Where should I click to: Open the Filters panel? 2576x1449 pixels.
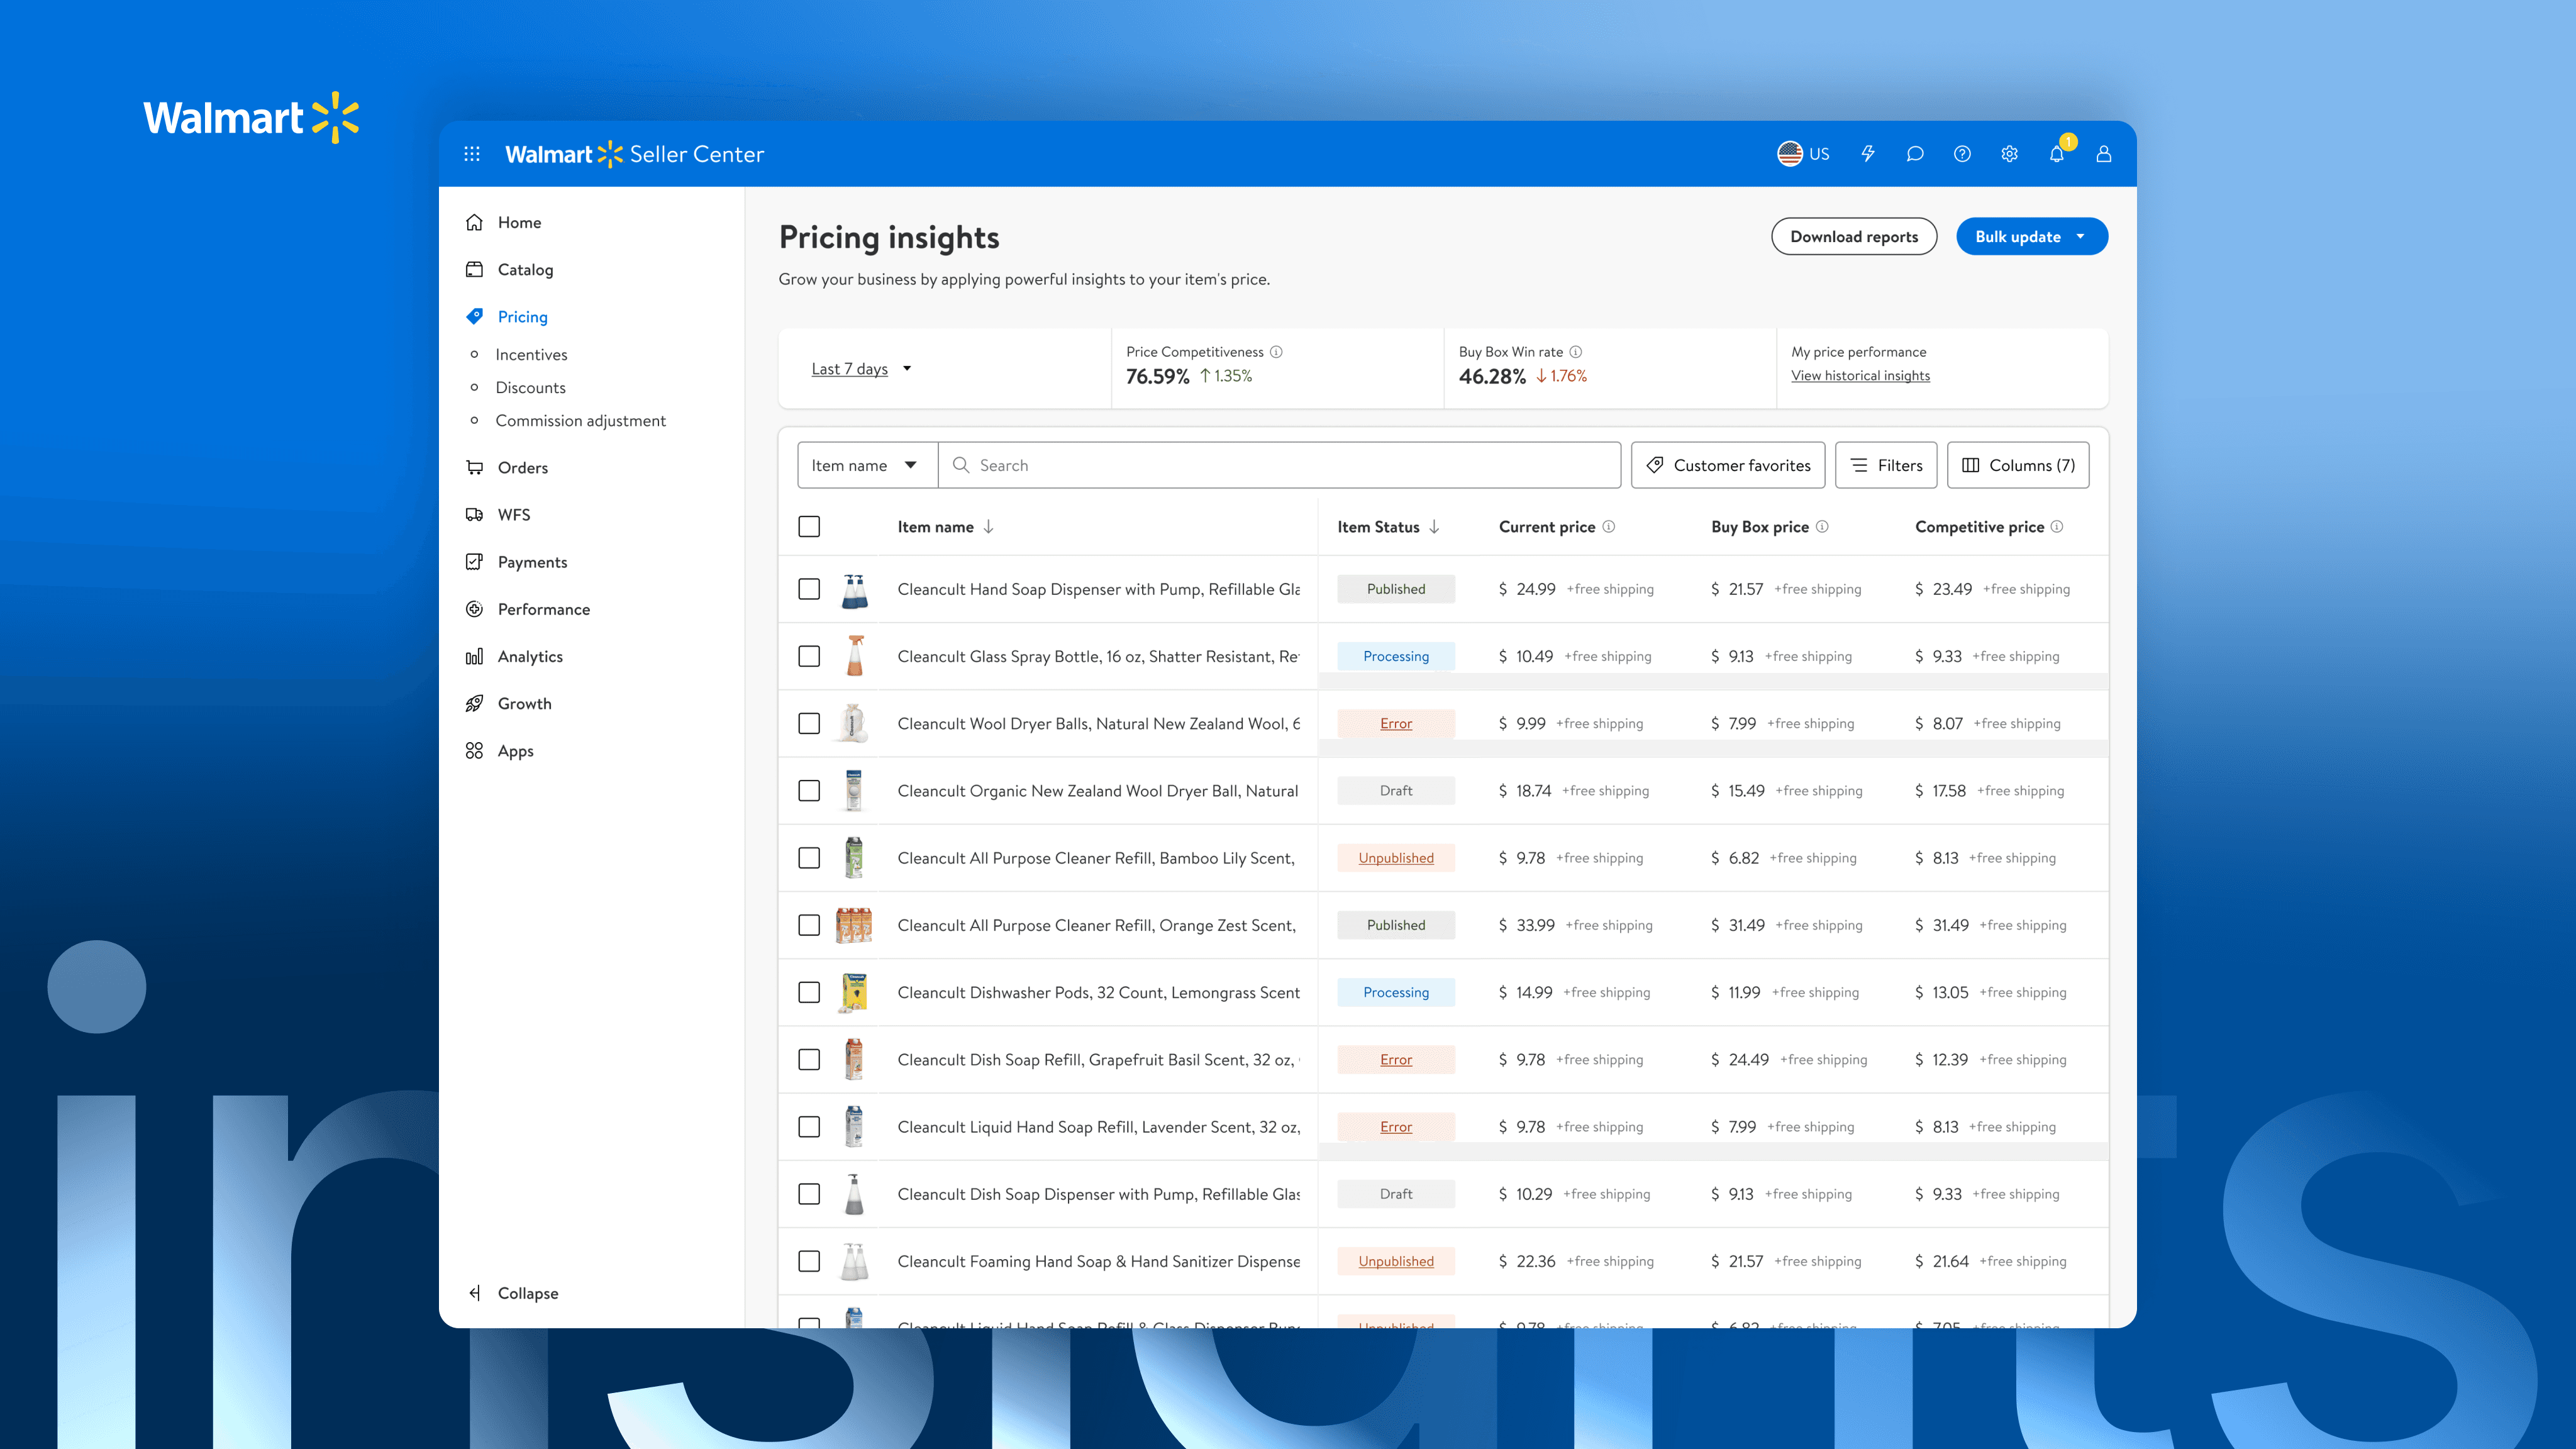pos(1886,465)
